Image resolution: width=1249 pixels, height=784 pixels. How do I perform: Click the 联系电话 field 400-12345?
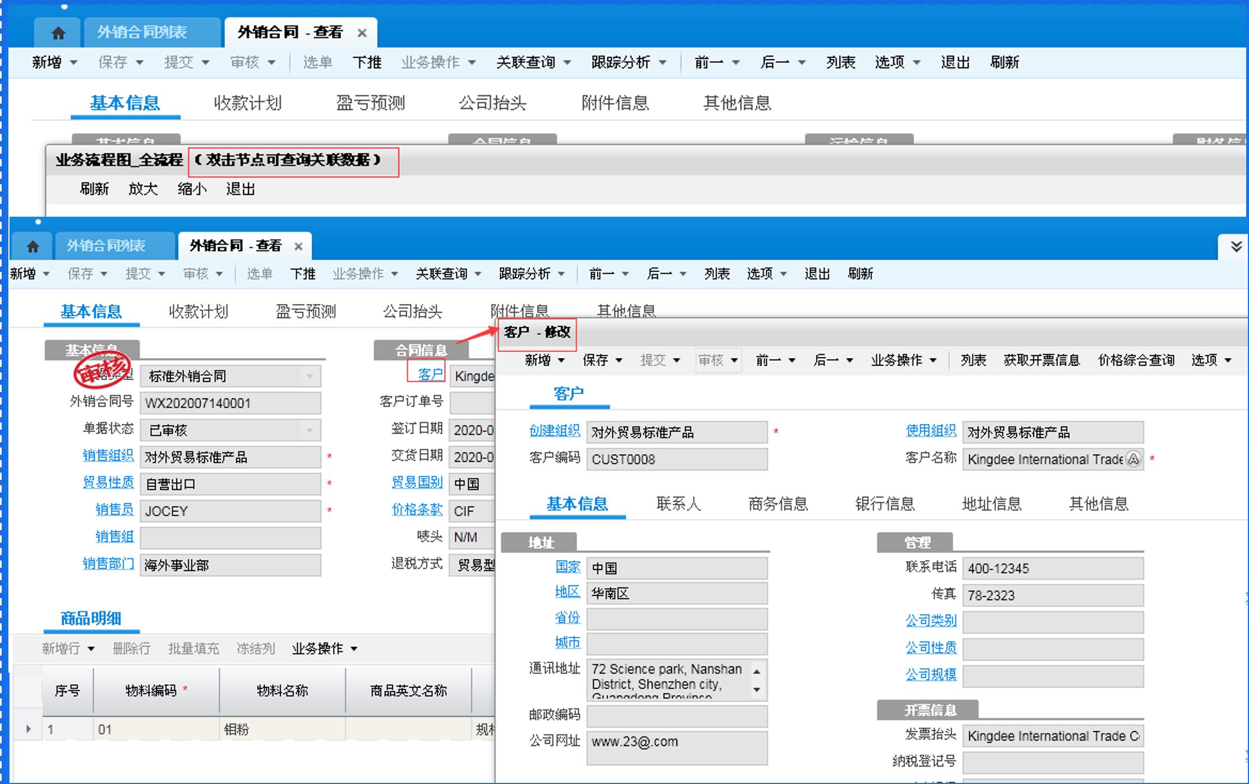[x=1053, y=568]
